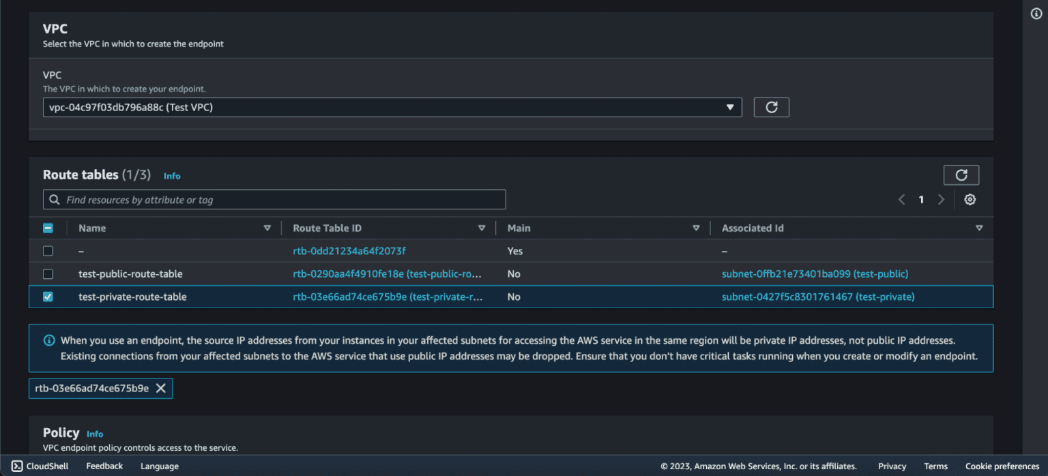1048x476 pixels.
Task: Refresh the Route tables list
Action: pyautogui.click(x=961, y=175)
